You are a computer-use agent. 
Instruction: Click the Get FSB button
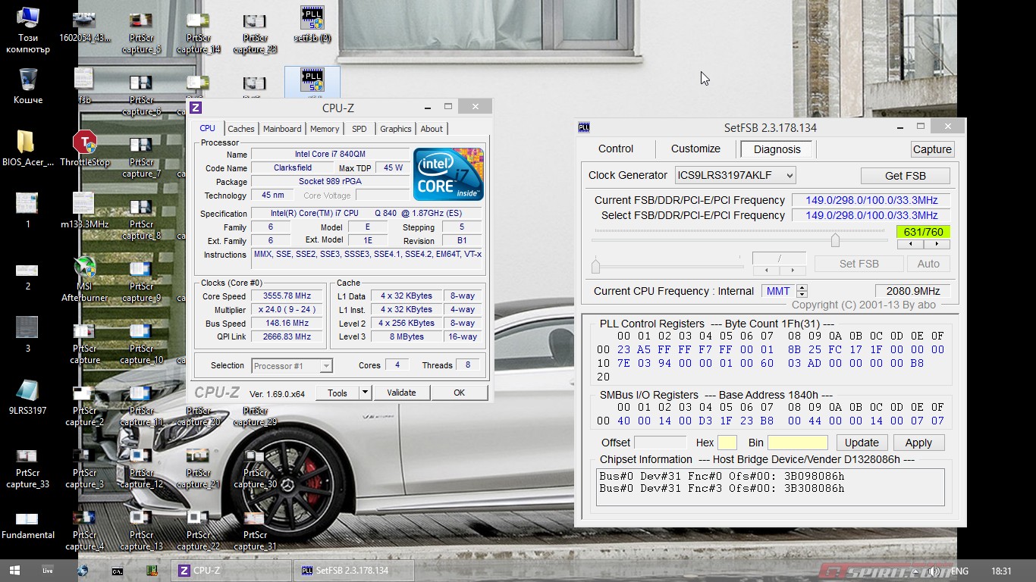click(x=905, y=176)
